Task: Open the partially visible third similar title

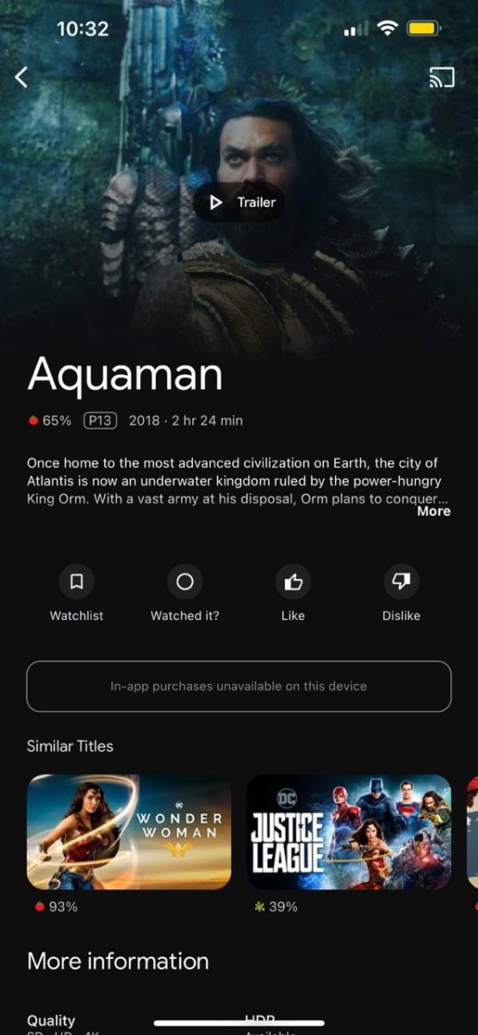Action: (x=472, y=831)
